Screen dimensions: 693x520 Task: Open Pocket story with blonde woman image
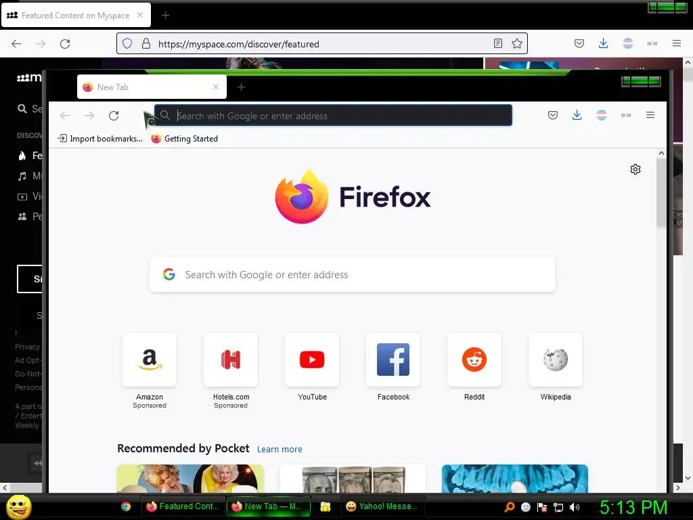click(x=190, y=479)
